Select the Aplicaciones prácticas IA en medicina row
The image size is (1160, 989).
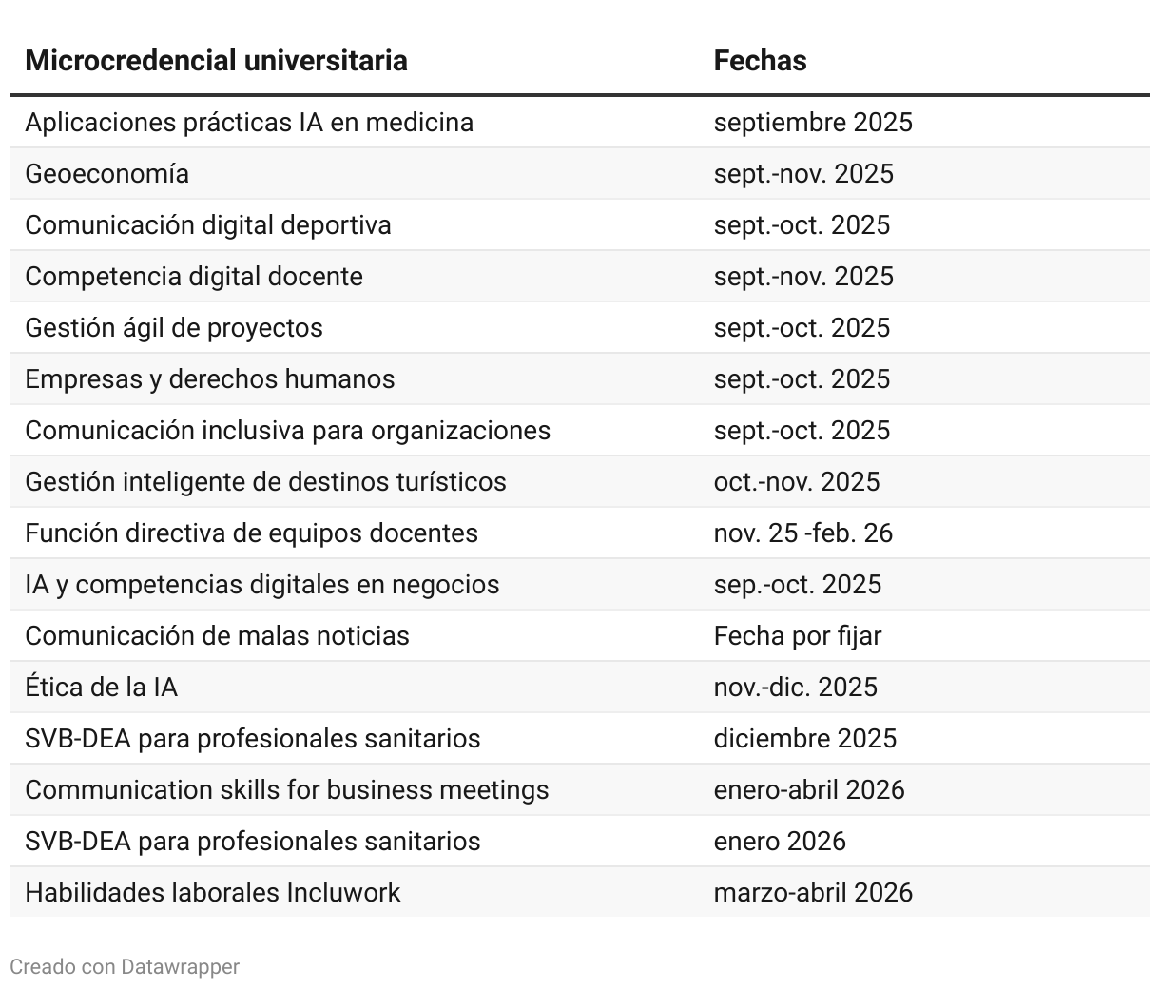coord(580,123)
